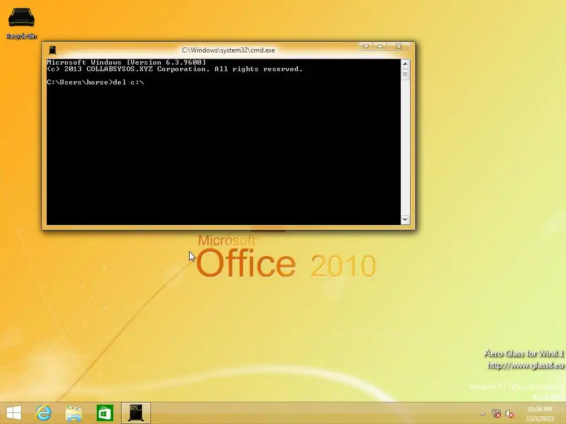The width and height of the screenshot is (566, 424).
Task: Open the clock showing 10:56 PM
Action: coord(539,414)
